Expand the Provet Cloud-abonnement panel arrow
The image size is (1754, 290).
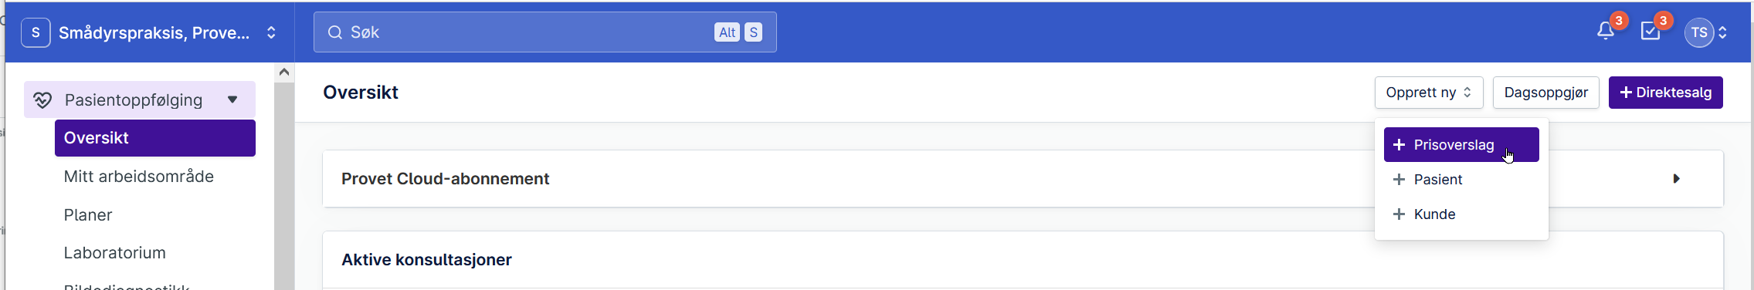coord(1676,179)
